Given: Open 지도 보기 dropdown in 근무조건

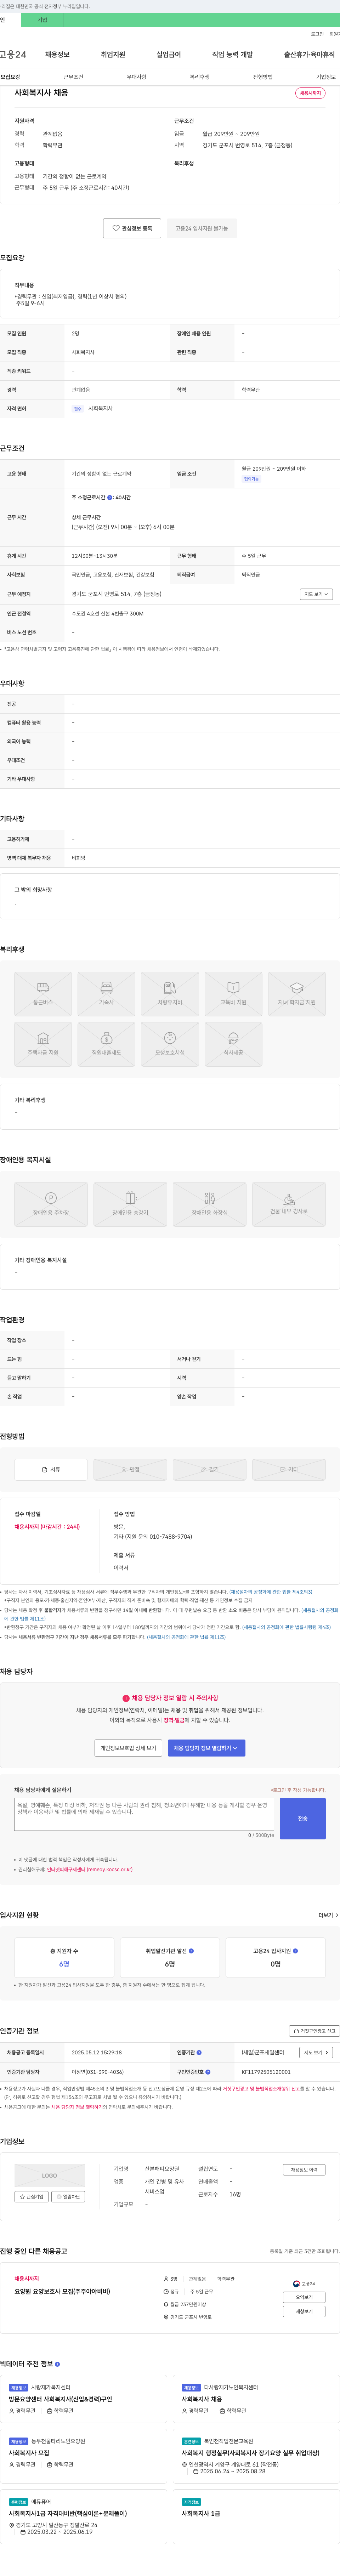Looking at the screenshot, I should tap(316, 594).
